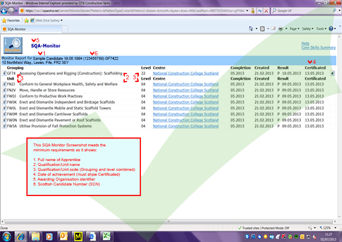Click icon at right end of GF74 row
Viewport: 342px width, 242px height.
coord(332,73)
